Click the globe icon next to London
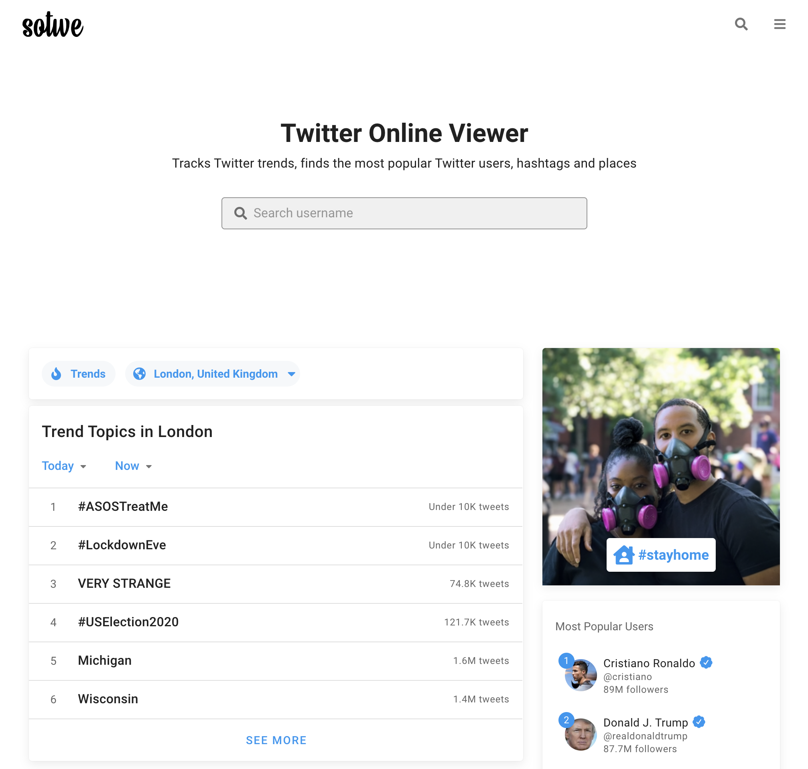This screenshot has width=808, height=769. point(140,373)
